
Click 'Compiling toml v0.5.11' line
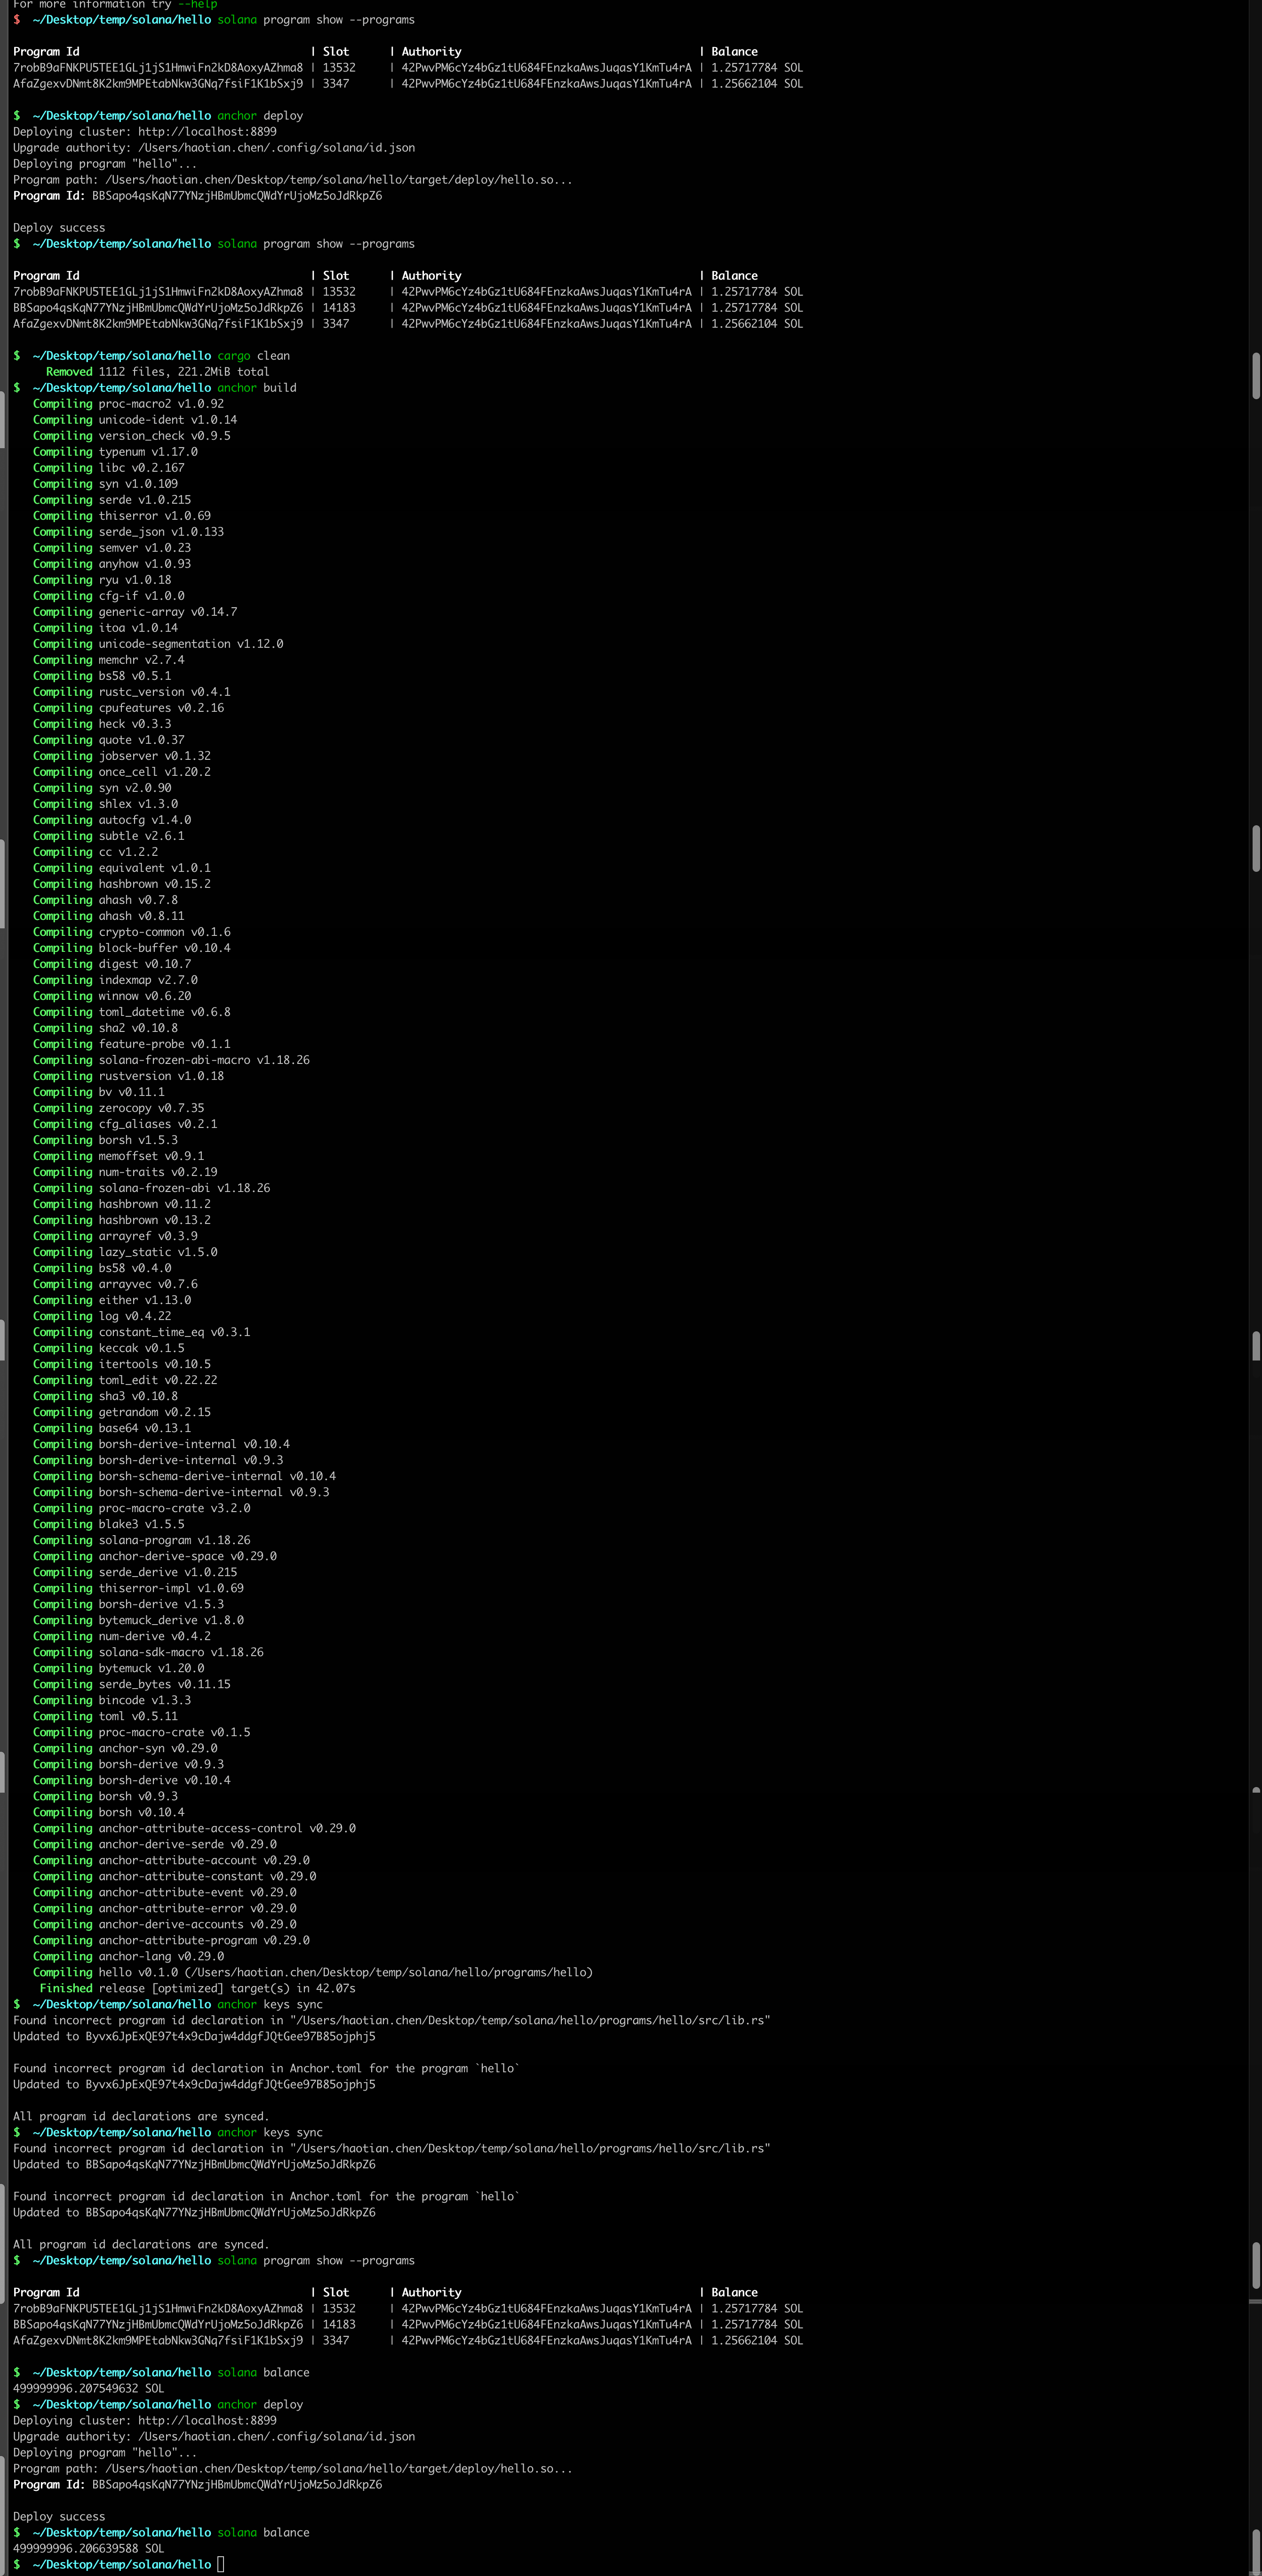pos(105,1716)
